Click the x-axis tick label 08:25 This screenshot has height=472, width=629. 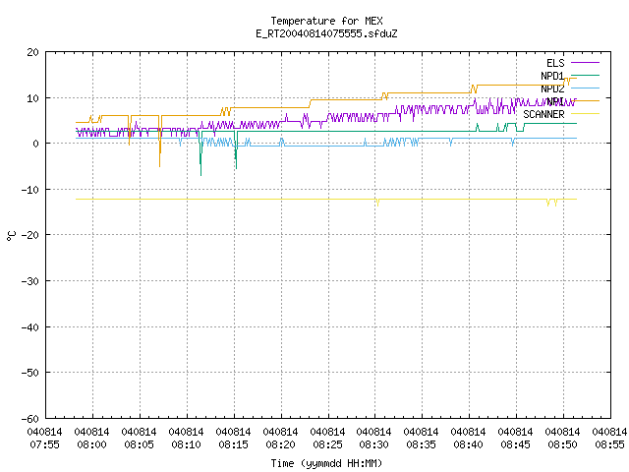coord(327,444)
